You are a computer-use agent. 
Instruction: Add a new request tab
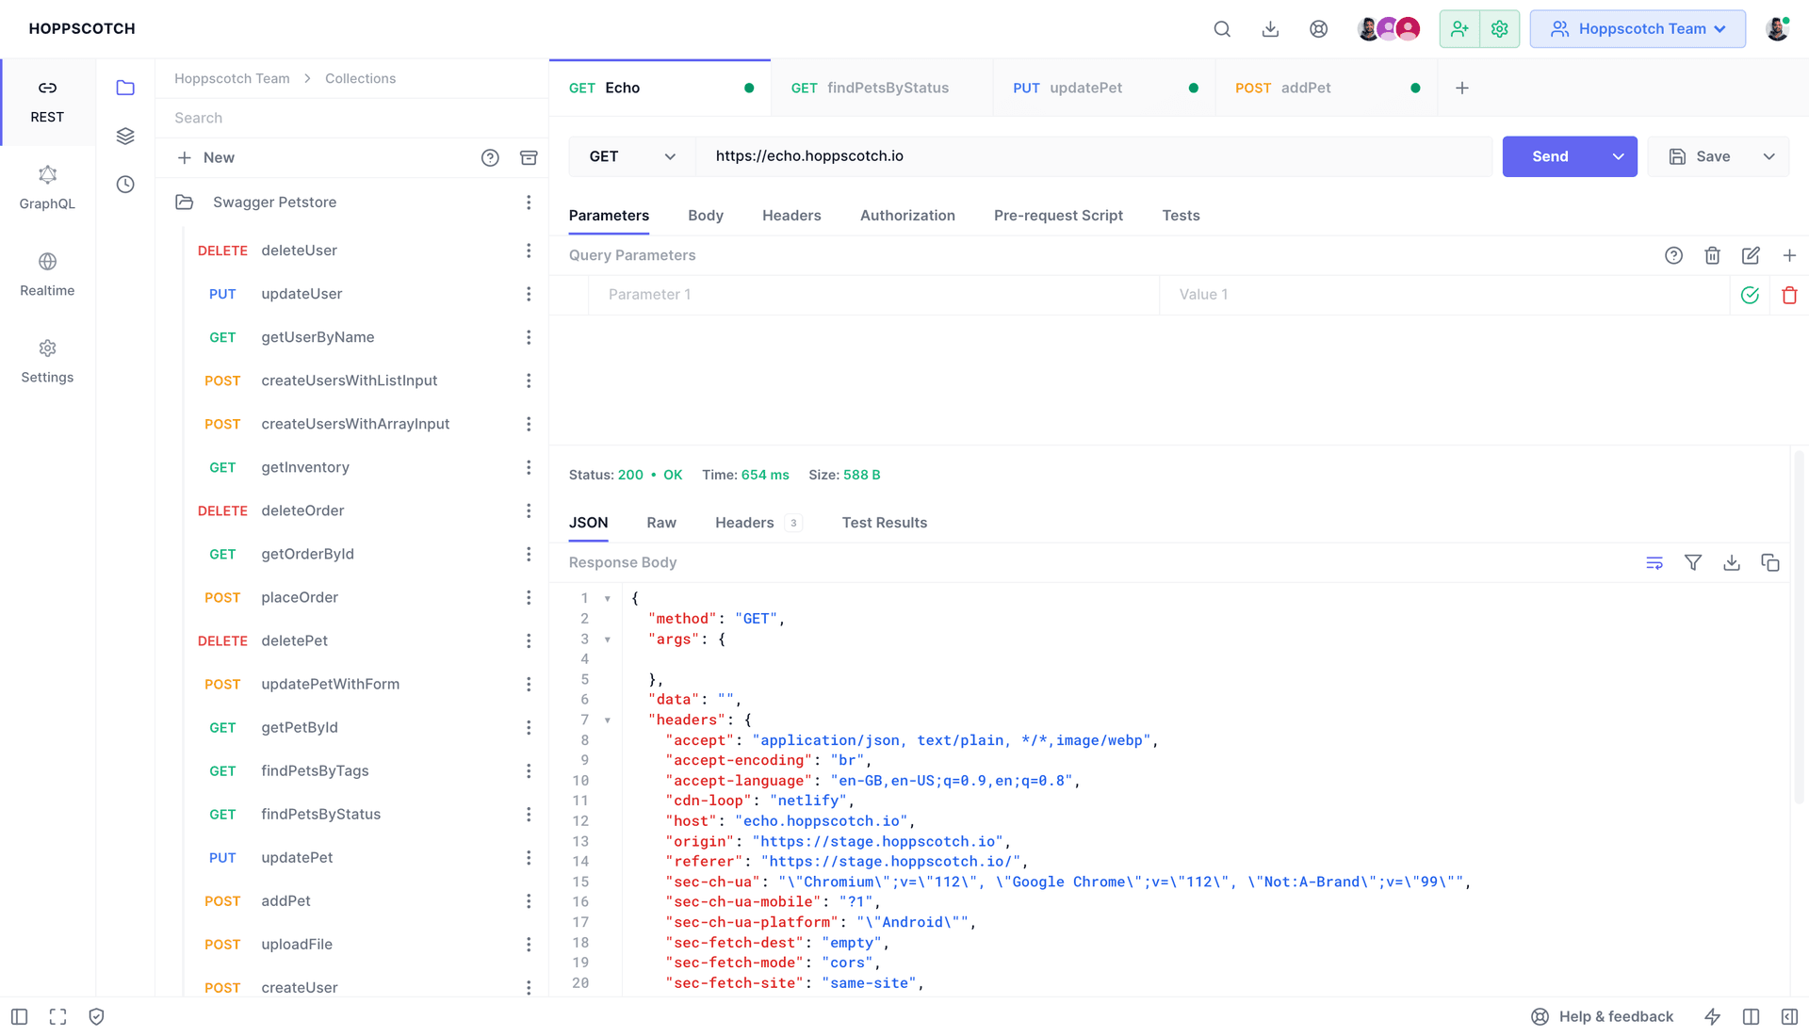point(1462,88)
